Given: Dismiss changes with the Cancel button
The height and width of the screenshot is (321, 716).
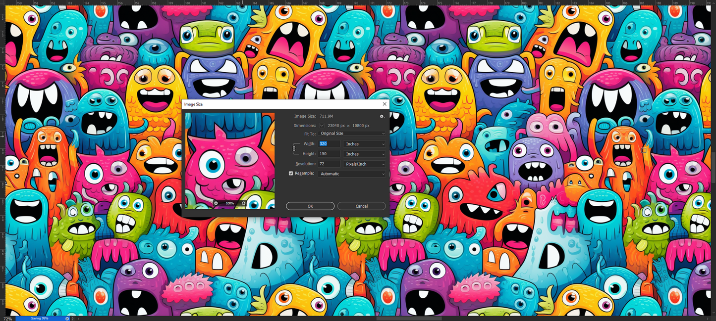Looking at the screenshot, I should pos(361,206).
